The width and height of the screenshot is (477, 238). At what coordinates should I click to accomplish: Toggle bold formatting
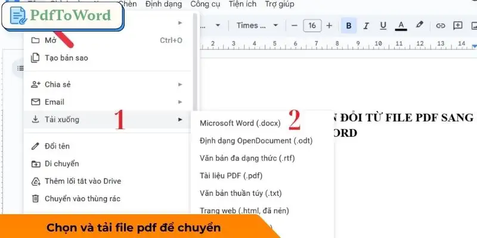[349, 26]
